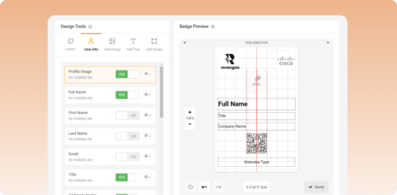This screenshot has width=397, height=195.
Task: Click the redo arrow icon
Action: pyautogui.click(x=218, y=187)
